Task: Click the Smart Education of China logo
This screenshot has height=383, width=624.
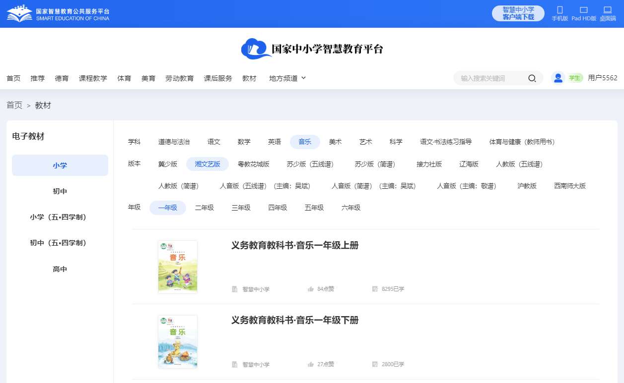Action: [x=58, y=13]
